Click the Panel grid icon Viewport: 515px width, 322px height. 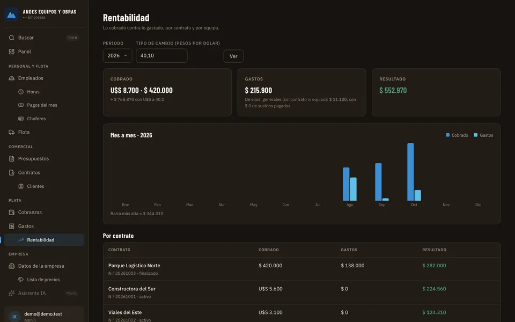pos(11,52)
